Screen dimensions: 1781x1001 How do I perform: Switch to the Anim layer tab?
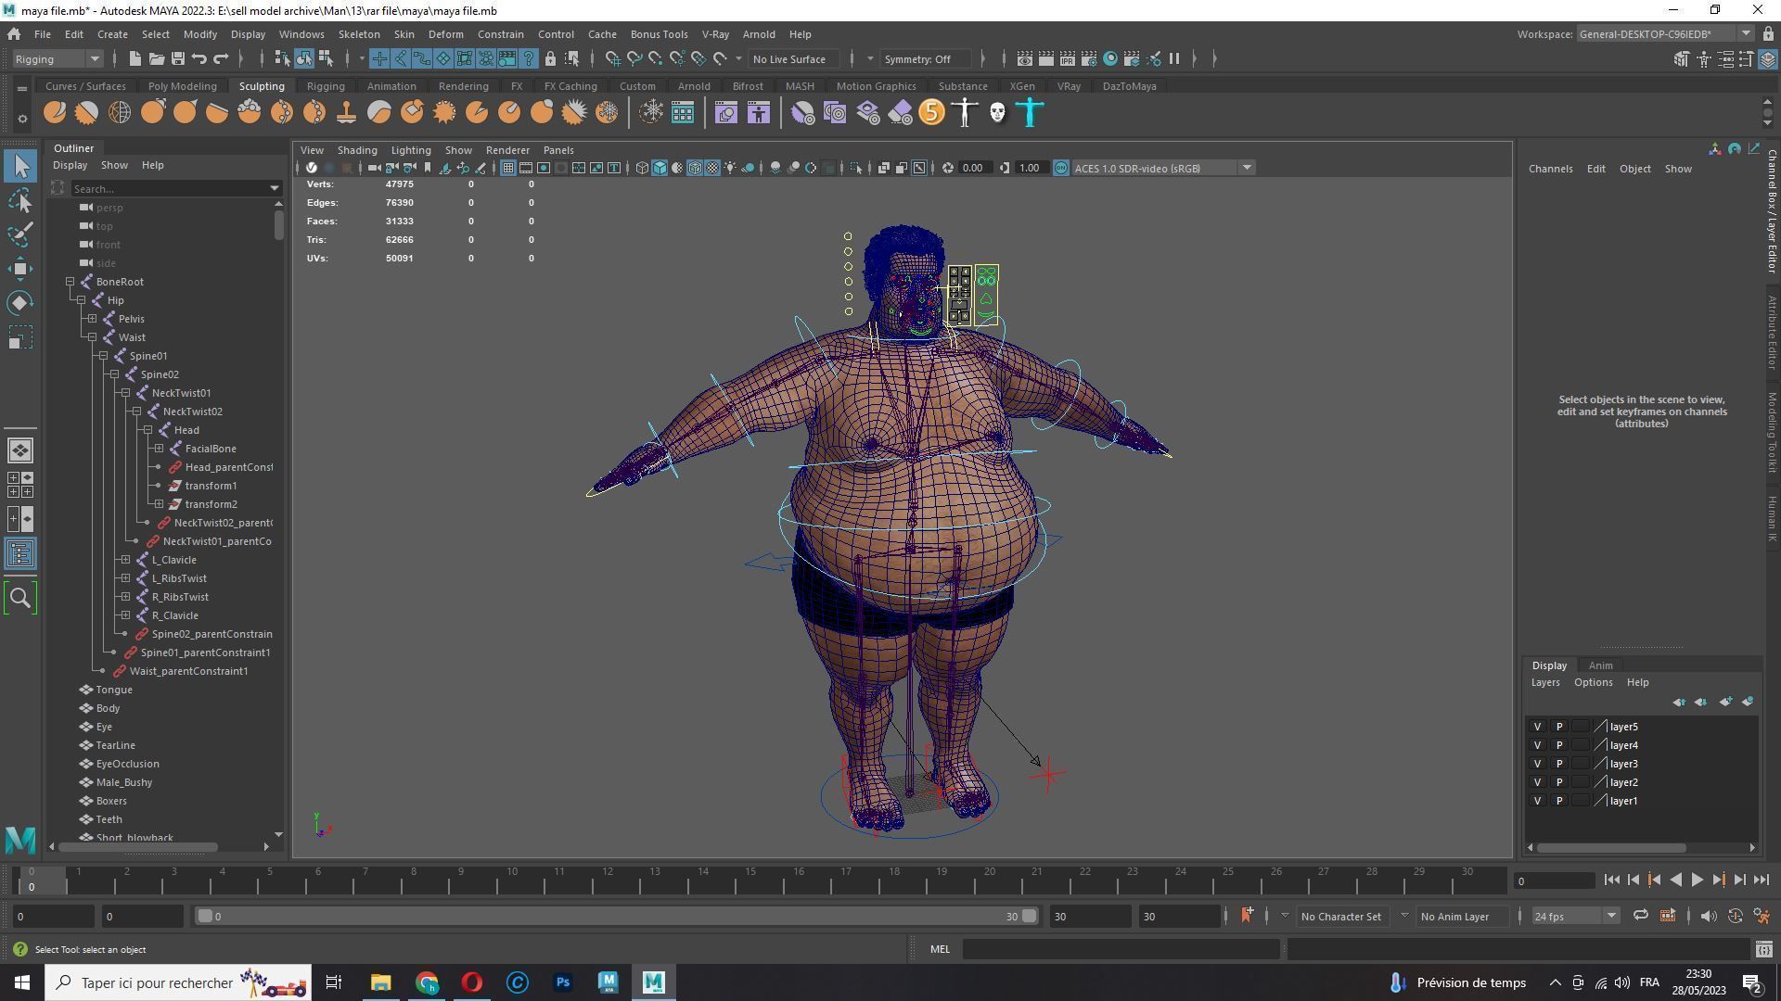tap(1600, 665)
